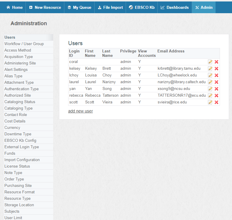
Task: Open Cataloging Status settings
Action: 28,102
